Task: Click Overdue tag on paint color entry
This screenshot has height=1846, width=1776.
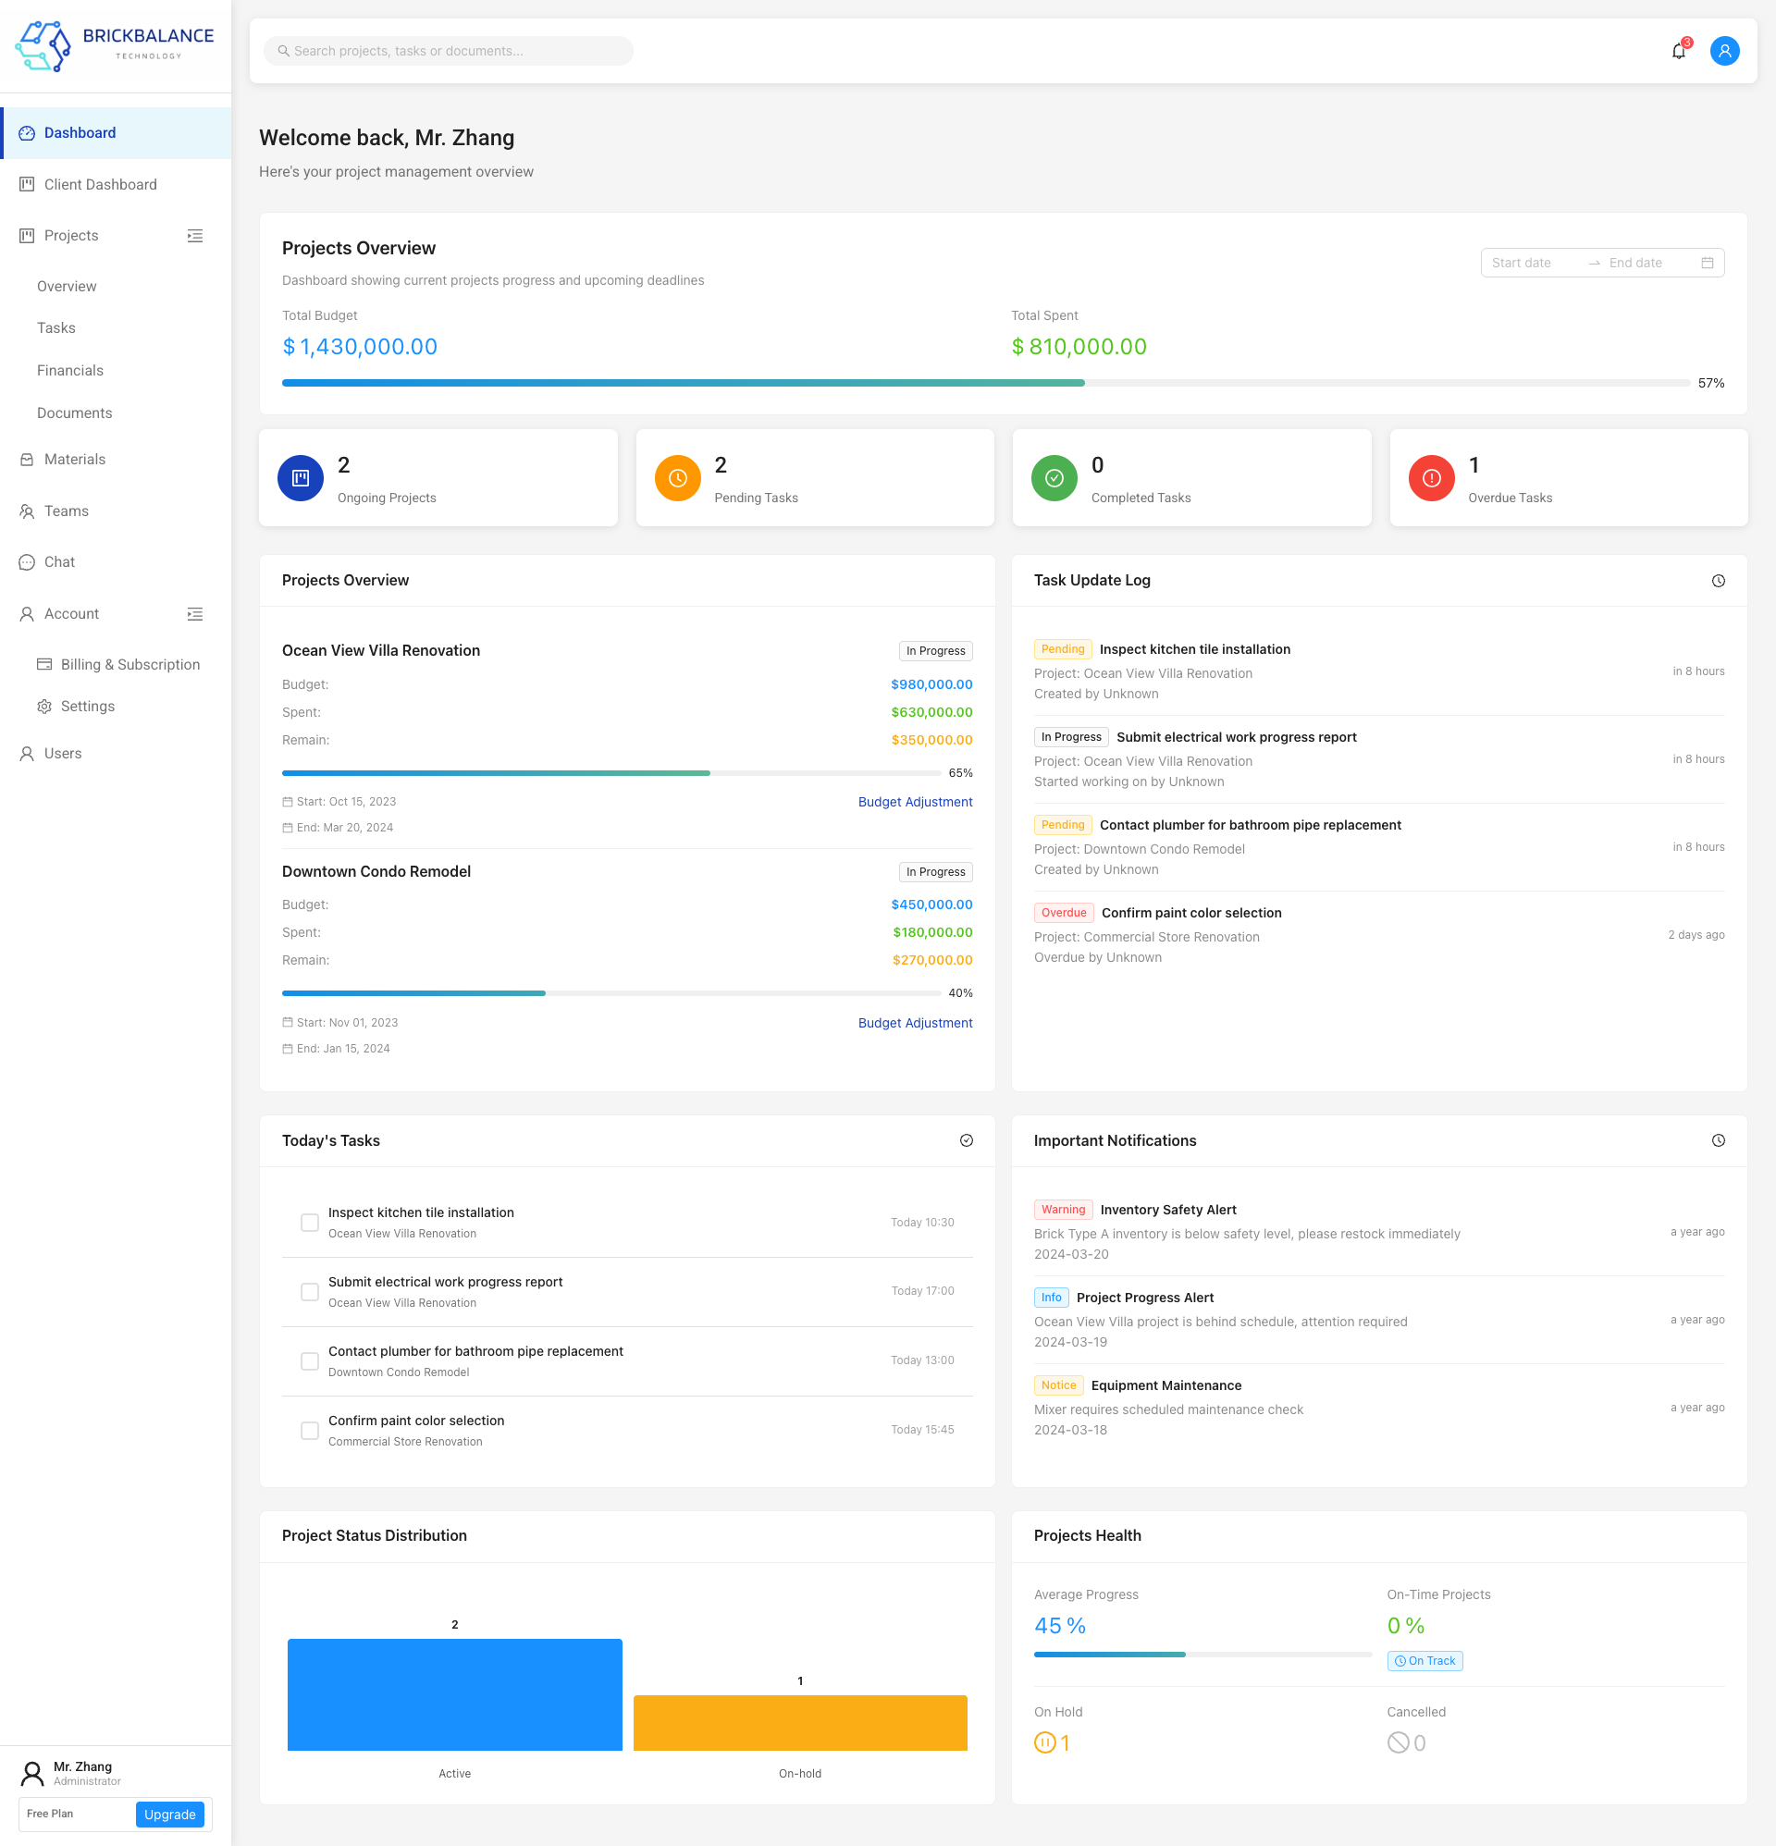Action: tap(1064, 913)
